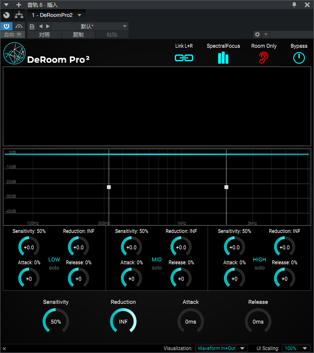Pin the plugin window
The image size is (314, 353).
(294, 5)
